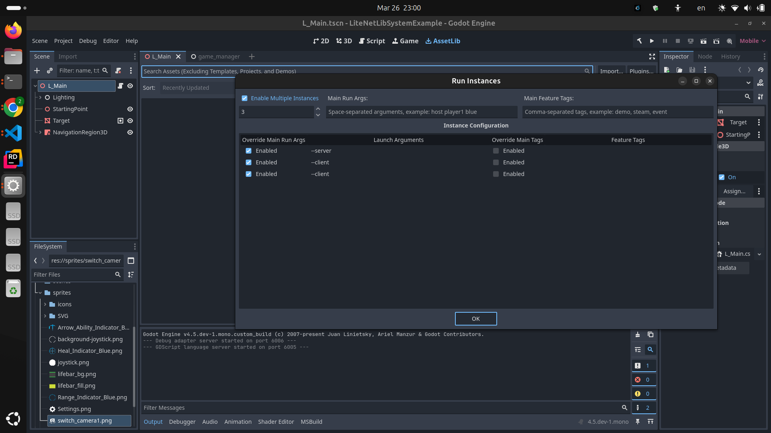Click Copy Output selection icon
Viewport: 771px width, 433px height.
click(651, 335)
